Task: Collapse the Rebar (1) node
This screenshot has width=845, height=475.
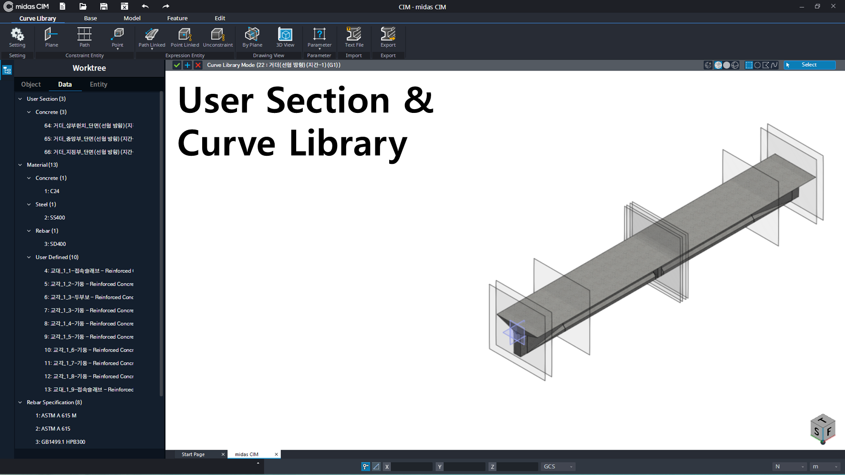Action: [x=29, y=231]
